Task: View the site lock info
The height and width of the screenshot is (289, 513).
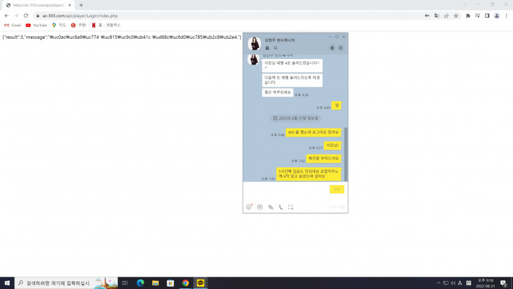Action: (38, 16)
